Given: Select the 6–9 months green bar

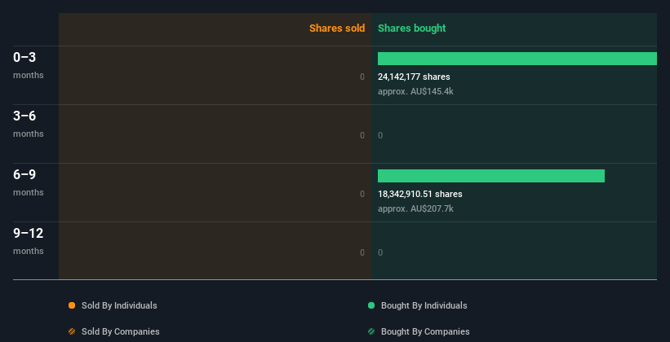Looking at the screenshot, I should tap(491, 176).
